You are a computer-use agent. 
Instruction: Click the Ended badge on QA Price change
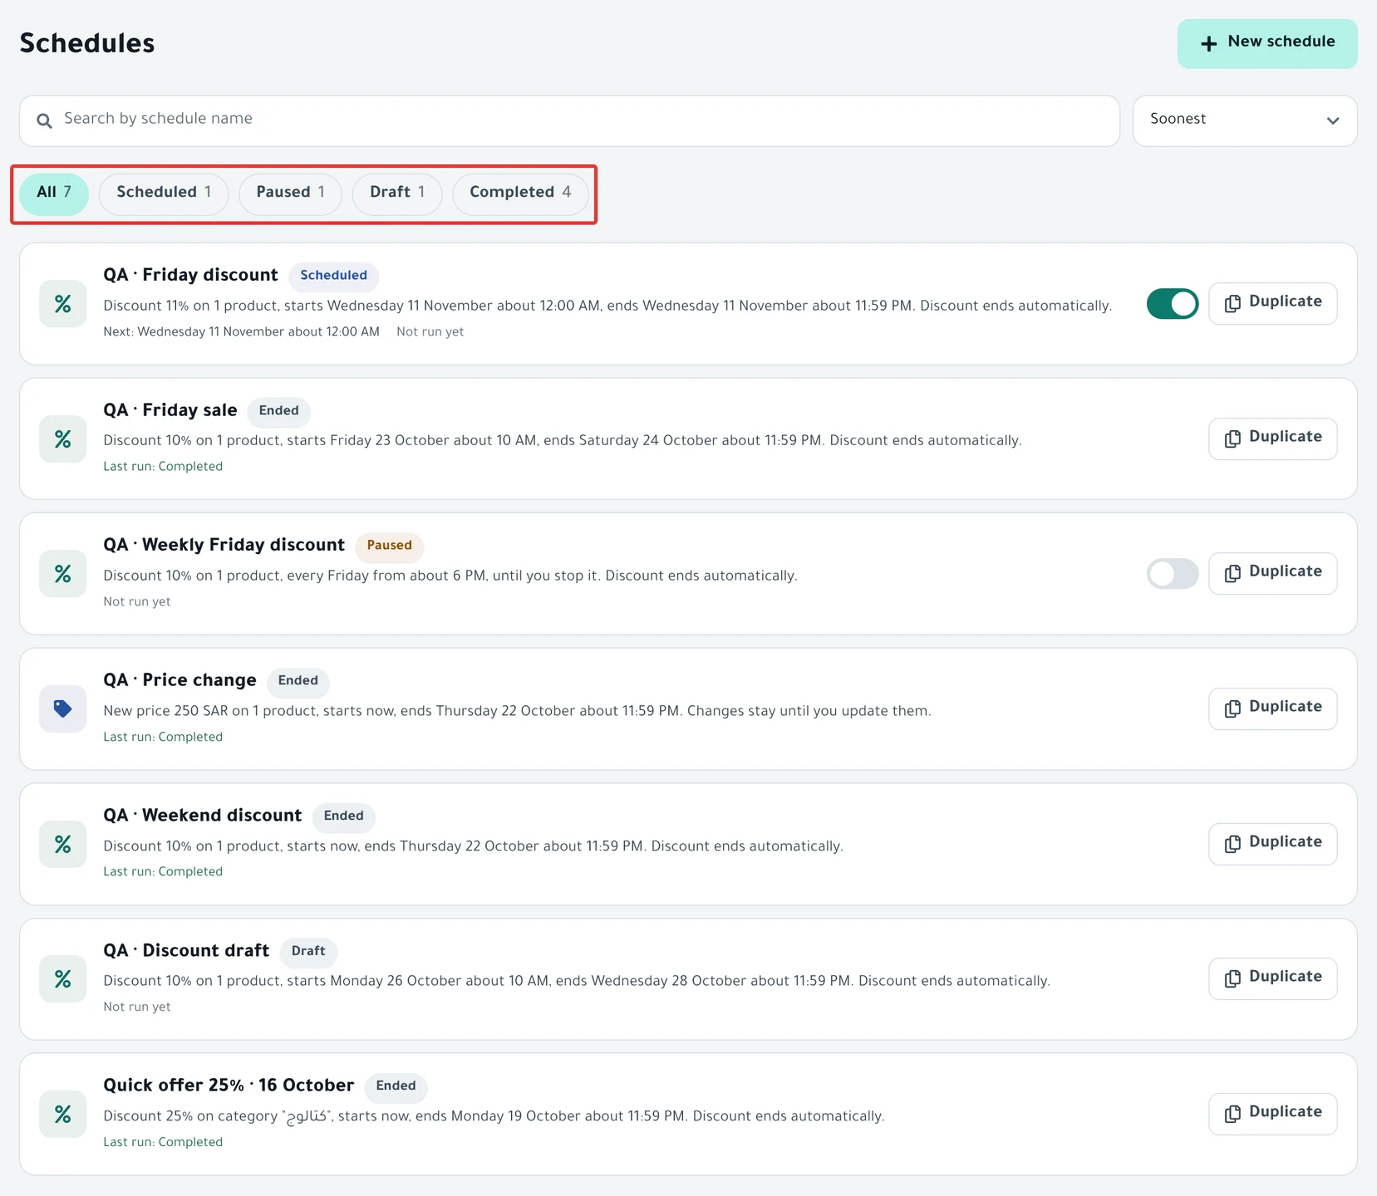pos(298,681)
